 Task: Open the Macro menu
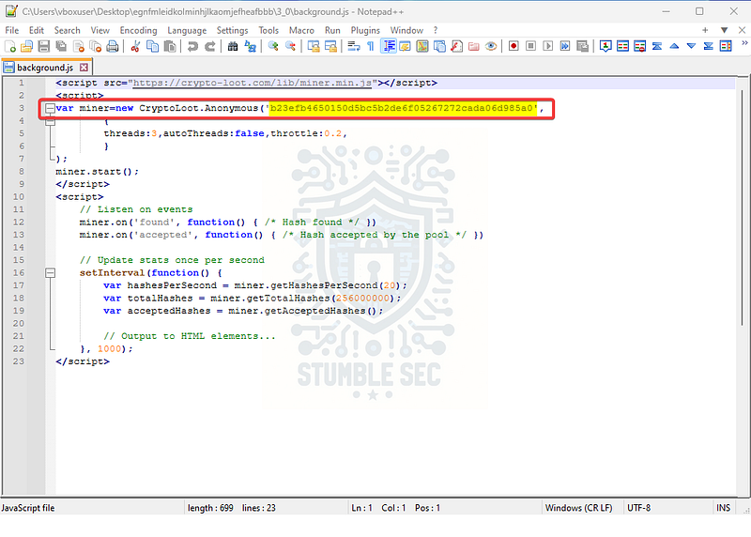click(x=301, y=30)
